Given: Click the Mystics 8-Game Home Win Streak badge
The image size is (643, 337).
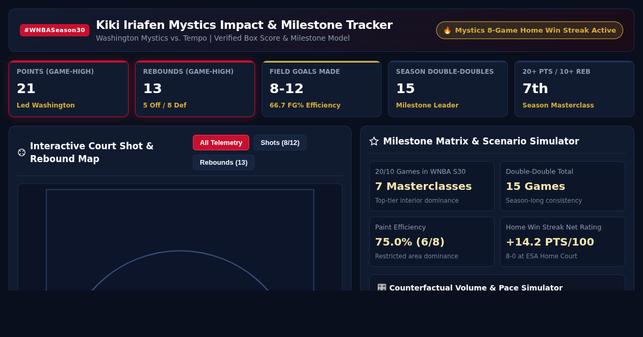Looking at the screenshot, I should 529,30.
